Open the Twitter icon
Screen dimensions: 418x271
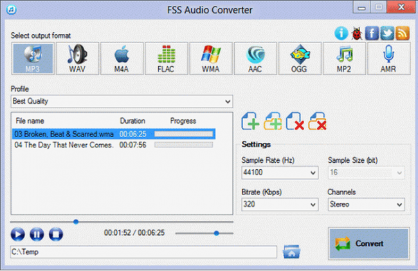click(387, 33)
